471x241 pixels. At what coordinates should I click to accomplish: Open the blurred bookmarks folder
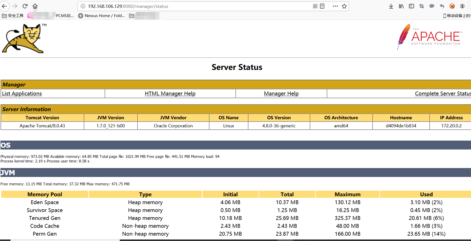(x=144, y=16)
